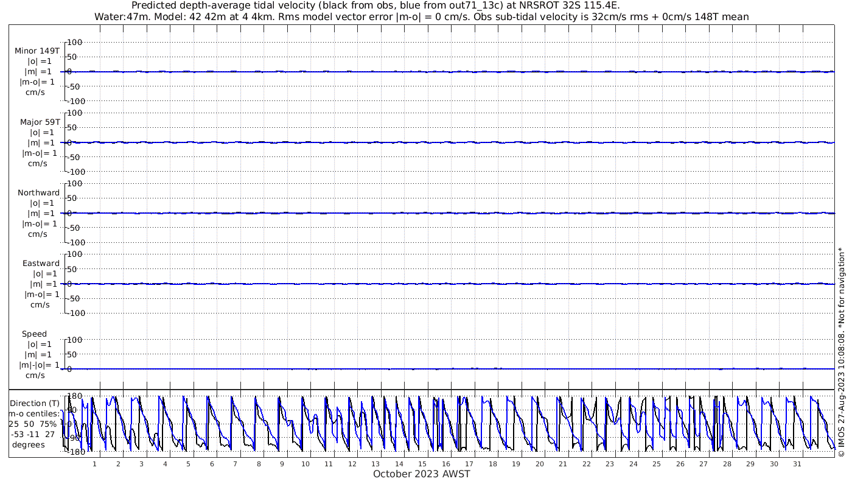852x487 pixels.
Task: Select the 'Major 59T' panel label
Action: [x=40, y=122]
